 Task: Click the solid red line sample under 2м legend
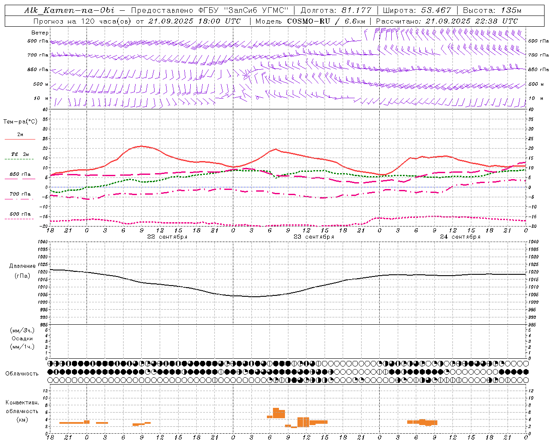20,139
